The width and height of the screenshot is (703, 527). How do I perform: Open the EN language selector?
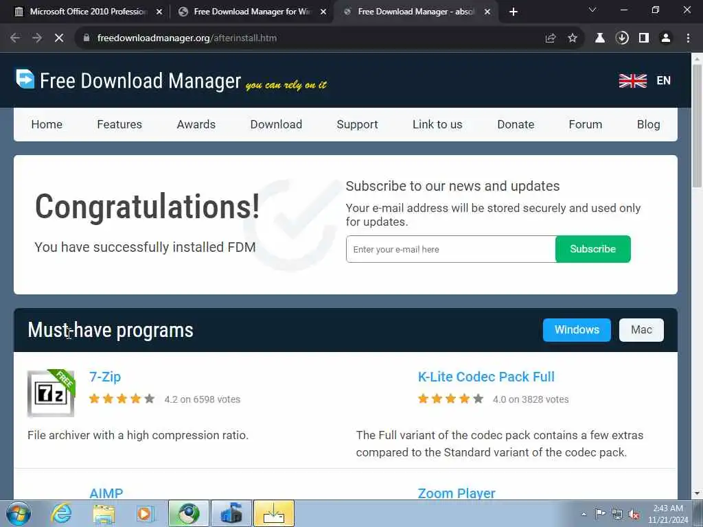coord(664,81)
